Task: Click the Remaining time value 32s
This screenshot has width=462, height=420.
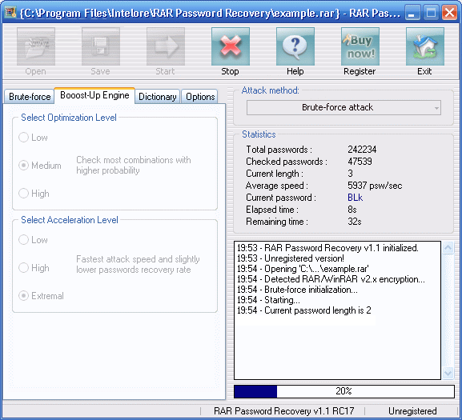Action: click(x=355, y=222)
